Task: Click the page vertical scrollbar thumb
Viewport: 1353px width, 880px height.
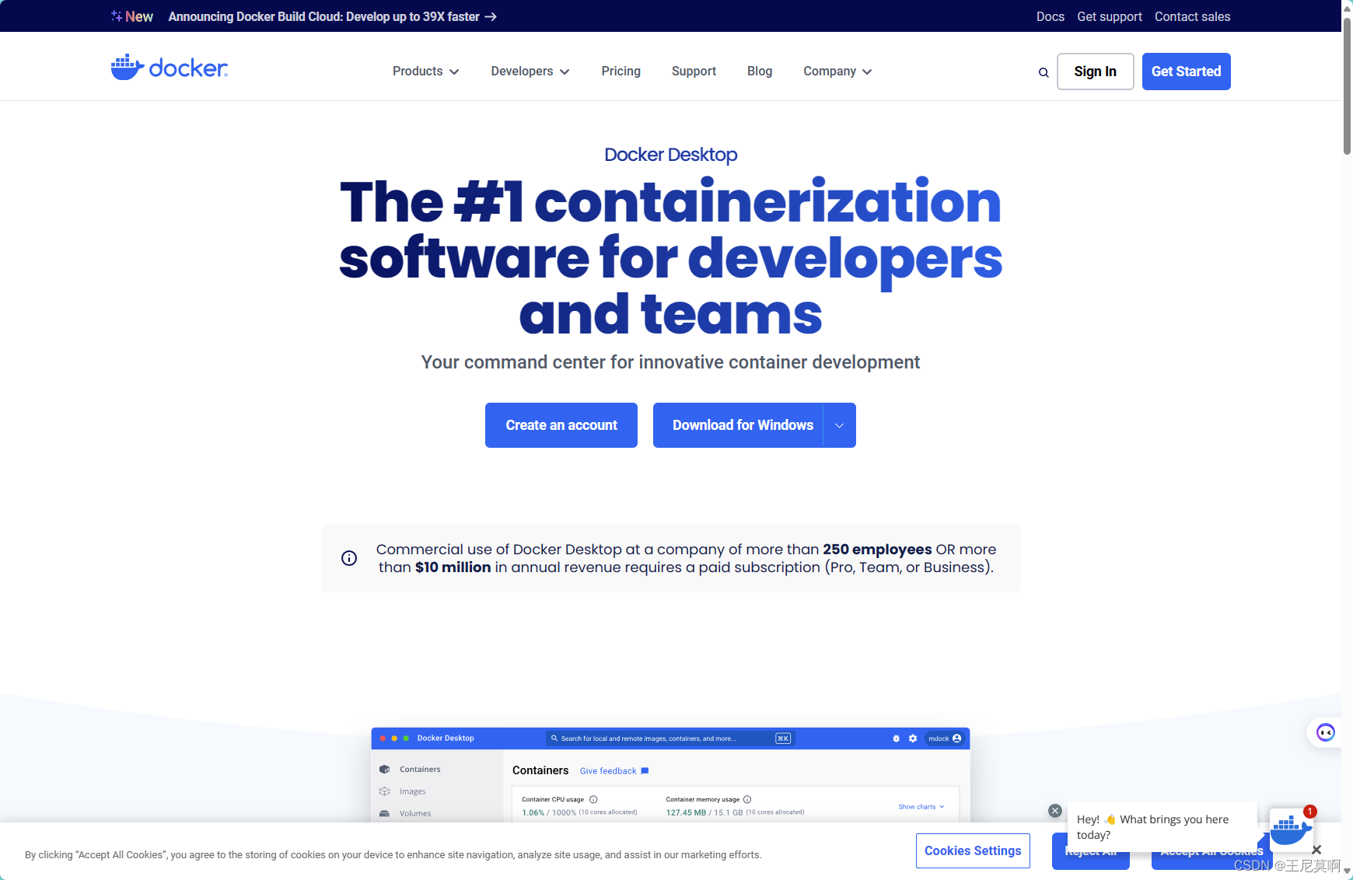Action: pyautogui.click(x=1348, y=86)
